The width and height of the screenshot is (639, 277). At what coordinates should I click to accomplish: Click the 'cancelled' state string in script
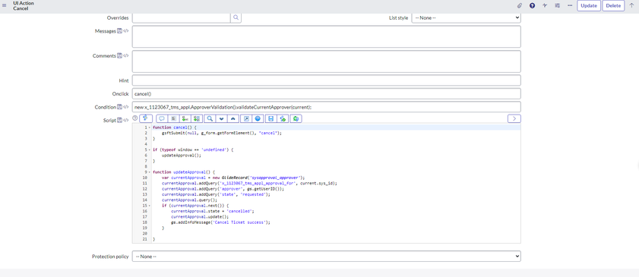tap(239, 211)
